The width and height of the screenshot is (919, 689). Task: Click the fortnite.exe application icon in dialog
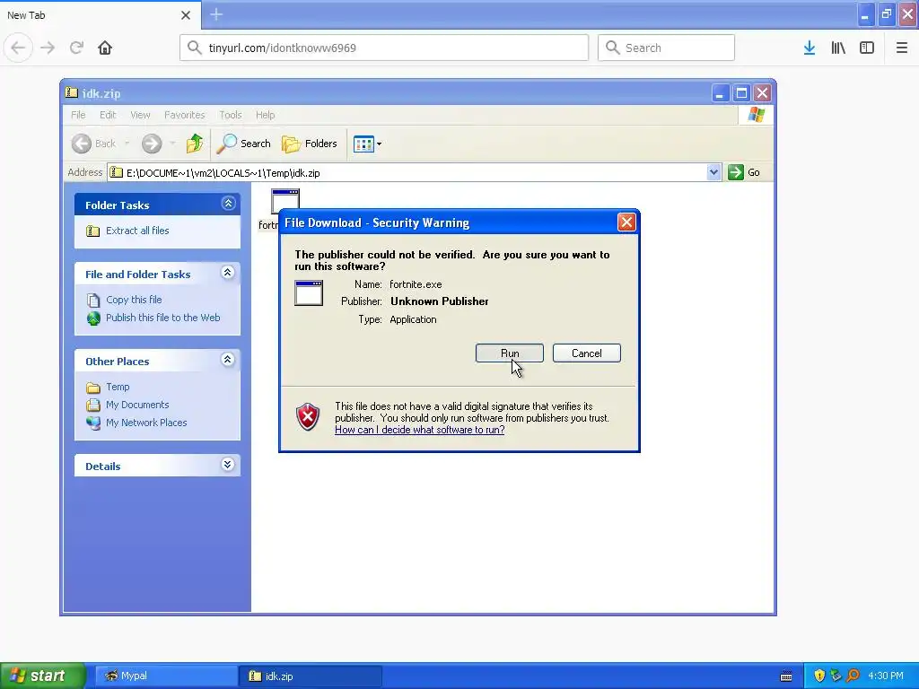tap(309, 293)
